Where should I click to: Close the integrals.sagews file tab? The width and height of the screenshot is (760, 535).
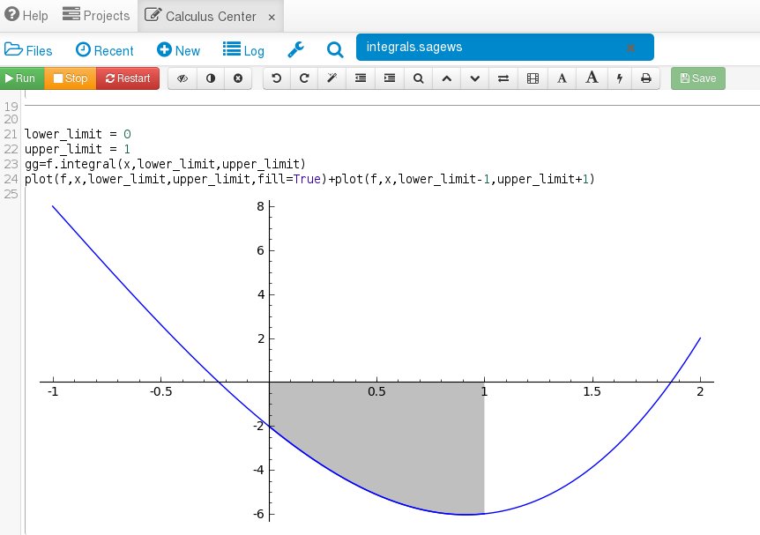click(x=630, y=48)
